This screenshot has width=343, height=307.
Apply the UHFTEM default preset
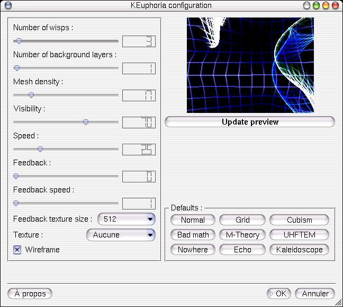tap(299, 235)
